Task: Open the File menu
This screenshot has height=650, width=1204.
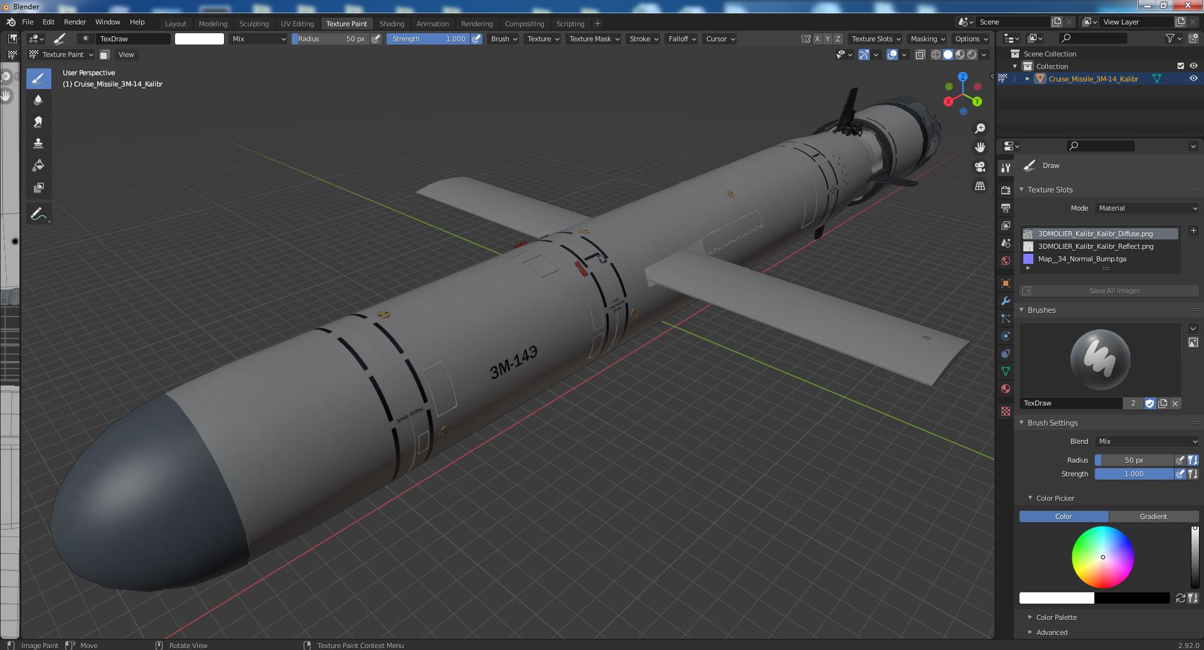Action: click(x=28, y=22)
